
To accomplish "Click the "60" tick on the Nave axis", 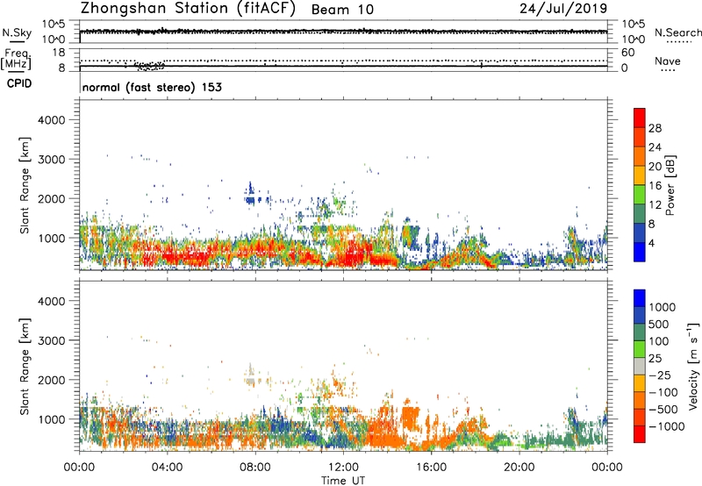I will pos(627,53).
